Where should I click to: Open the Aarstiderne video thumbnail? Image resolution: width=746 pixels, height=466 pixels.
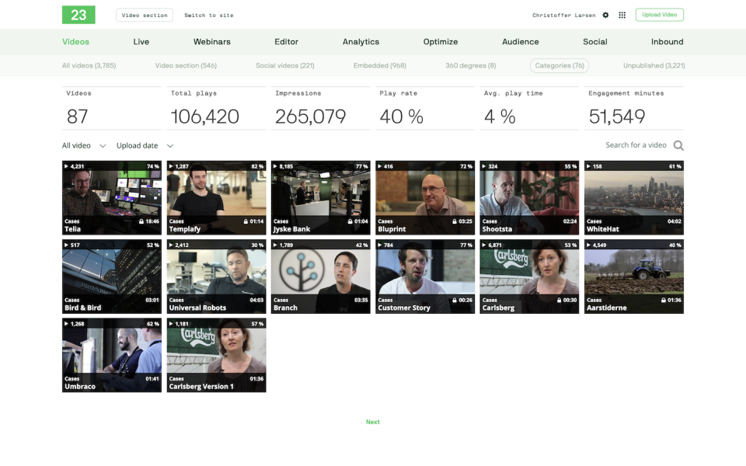[x=634, y=276]
